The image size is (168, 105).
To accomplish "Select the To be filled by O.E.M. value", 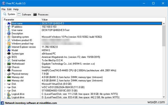I will point(52,60).
